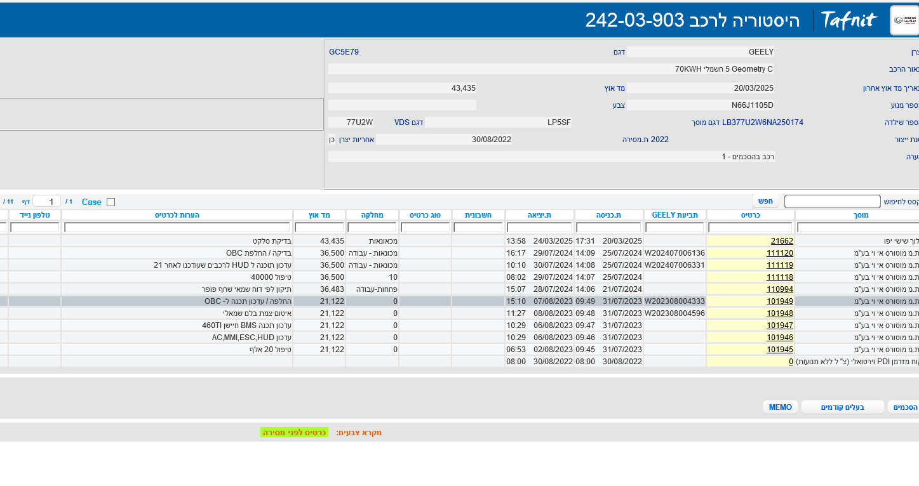This screenshot has height=486, width=919.
Task: Open ticket link 101945
Action: click(x=779, y=350)
